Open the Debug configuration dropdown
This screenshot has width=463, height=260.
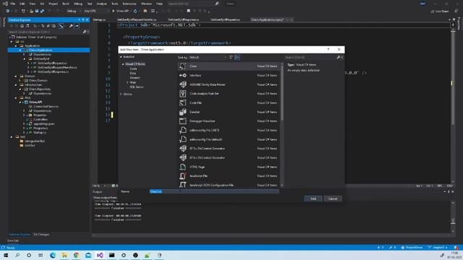pos(74,12)
